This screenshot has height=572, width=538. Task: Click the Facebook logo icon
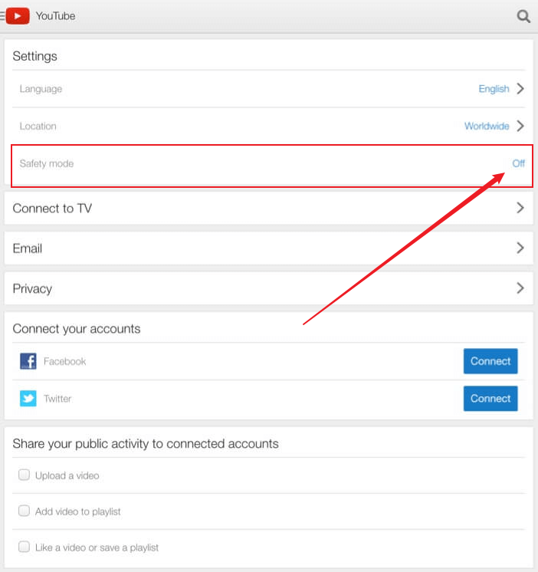click(x=28, y=361)
